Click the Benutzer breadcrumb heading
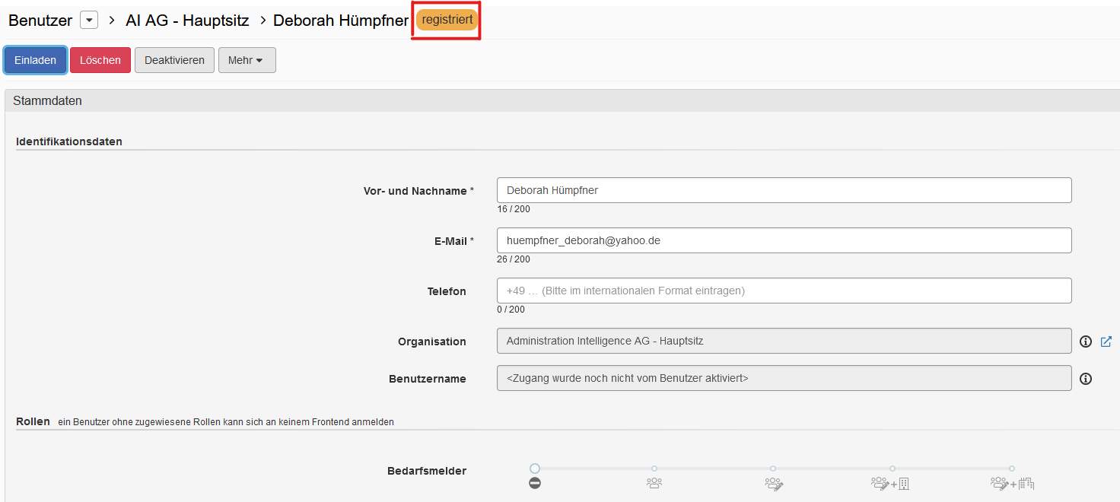Screen dimensions: 1120x502 tap(39, 21)
